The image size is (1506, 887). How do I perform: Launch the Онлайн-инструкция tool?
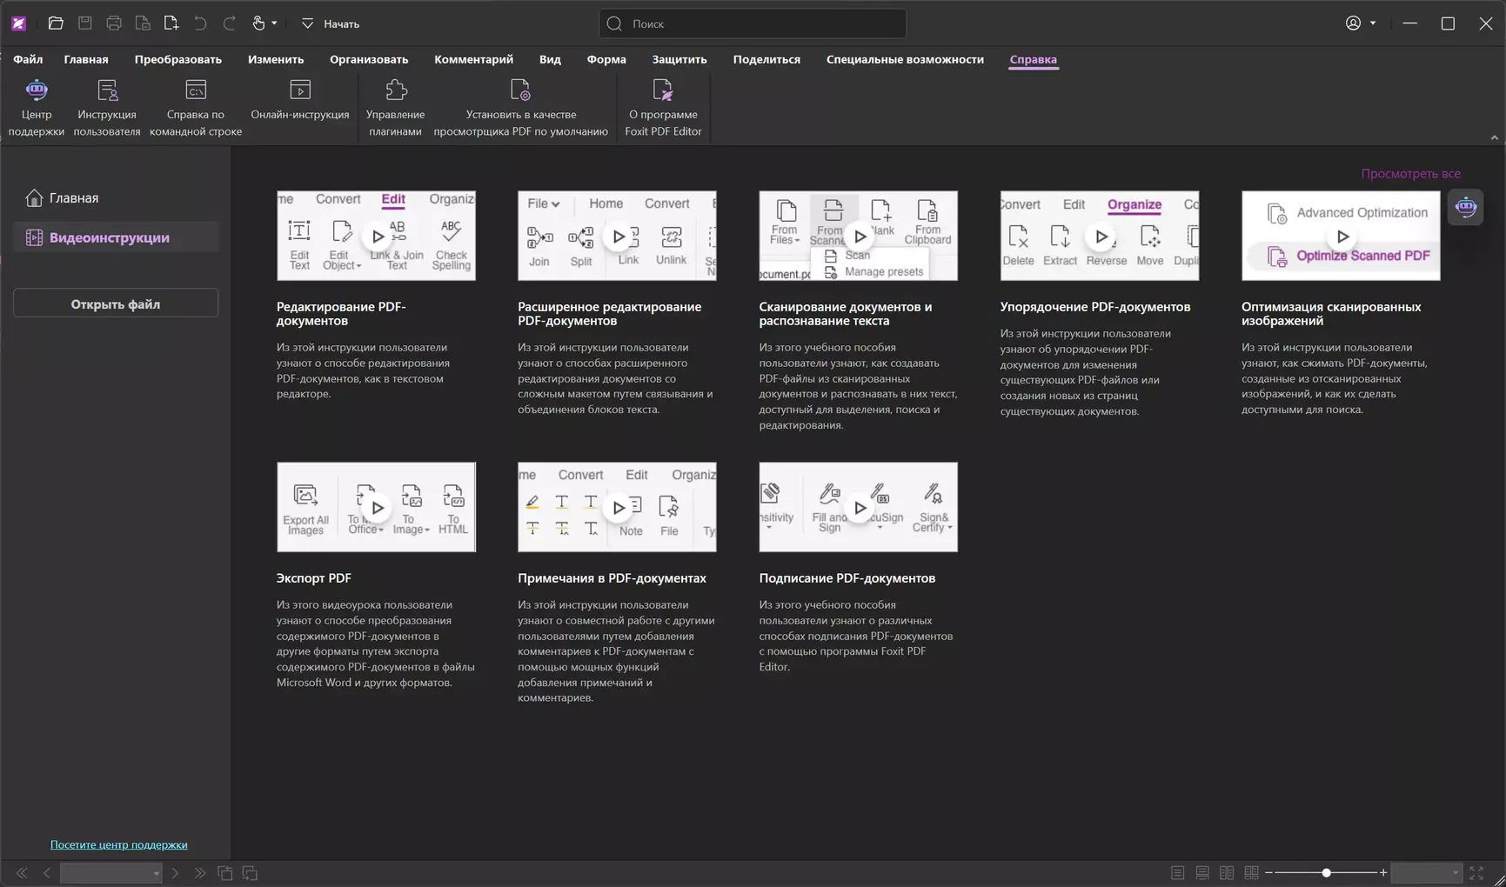299,90
